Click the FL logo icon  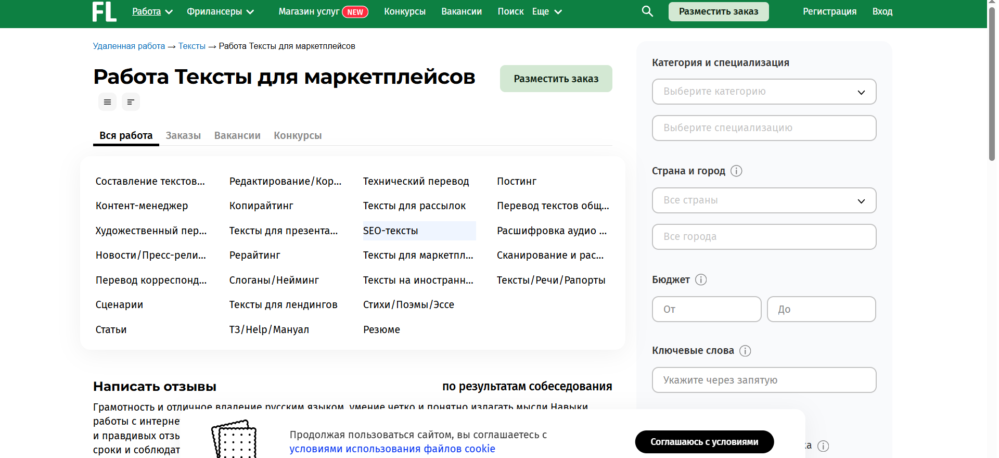(x=104, y=11)
